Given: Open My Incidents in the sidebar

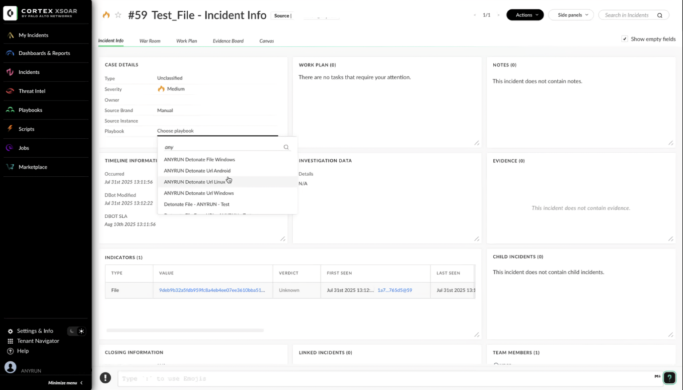Looking at the screenshot, I should (x=33, y=35).
